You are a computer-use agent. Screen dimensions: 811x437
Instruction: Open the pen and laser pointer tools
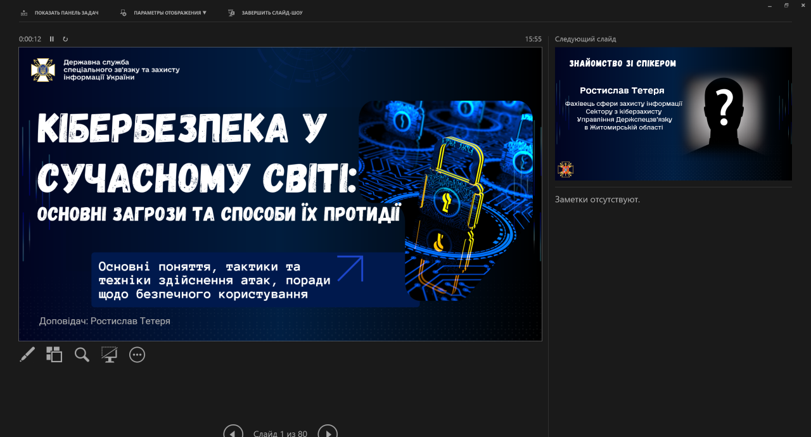pos(27,355)
